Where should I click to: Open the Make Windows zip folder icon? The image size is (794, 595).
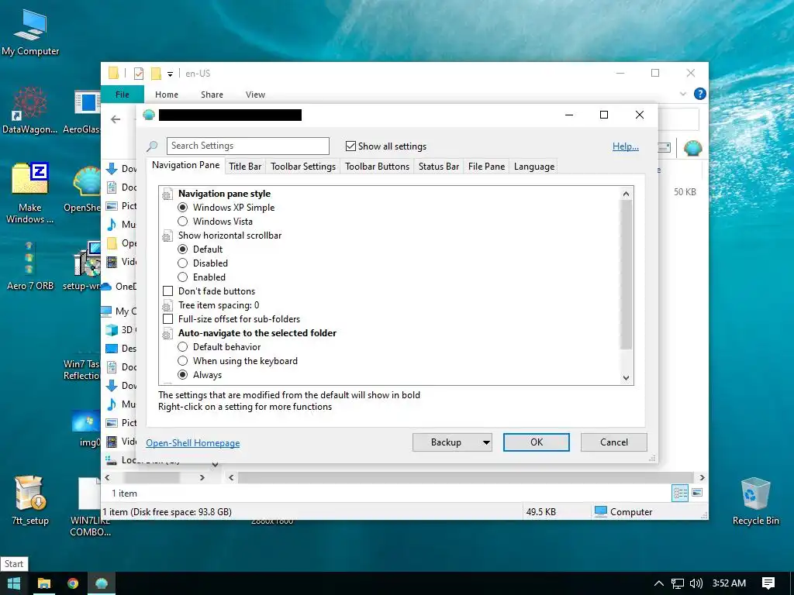pyautogui.click(x=29, y=192)
